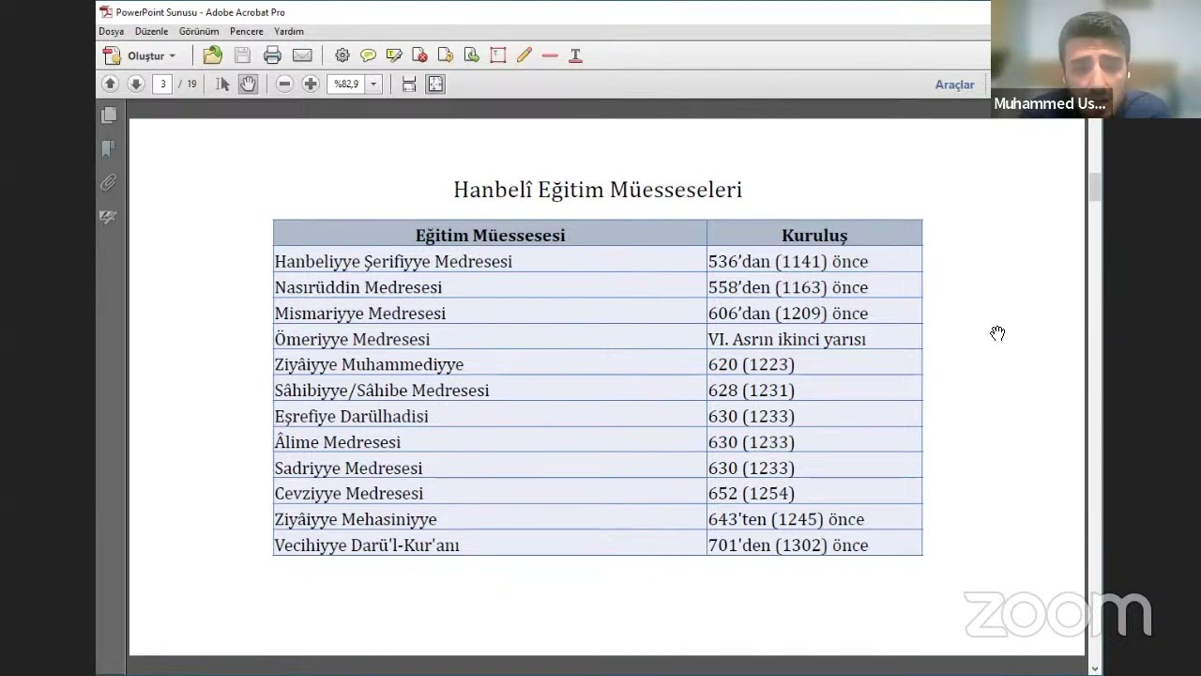Click the print icon
Image resolution: width=1201 pixels, height=676 pixels.
[x=272, y=55]
